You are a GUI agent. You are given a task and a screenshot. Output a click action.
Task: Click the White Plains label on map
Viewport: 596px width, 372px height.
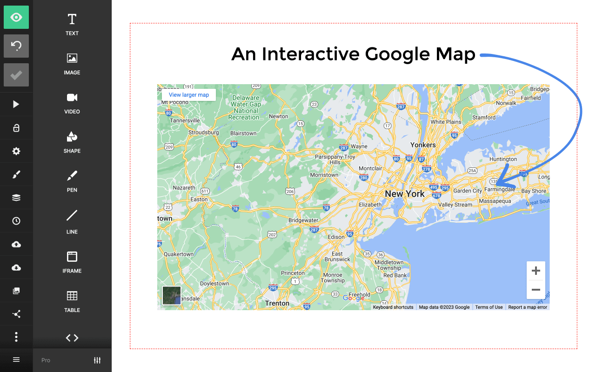(446, 122)
